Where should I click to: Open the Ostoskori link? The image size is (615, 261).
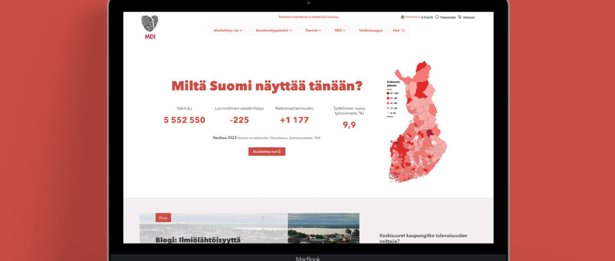469,17
